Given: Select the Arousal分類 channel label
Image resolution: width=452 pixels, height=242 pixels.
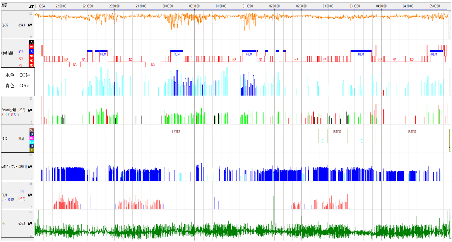Looking at the screenshot, I should tap(9, 110).
